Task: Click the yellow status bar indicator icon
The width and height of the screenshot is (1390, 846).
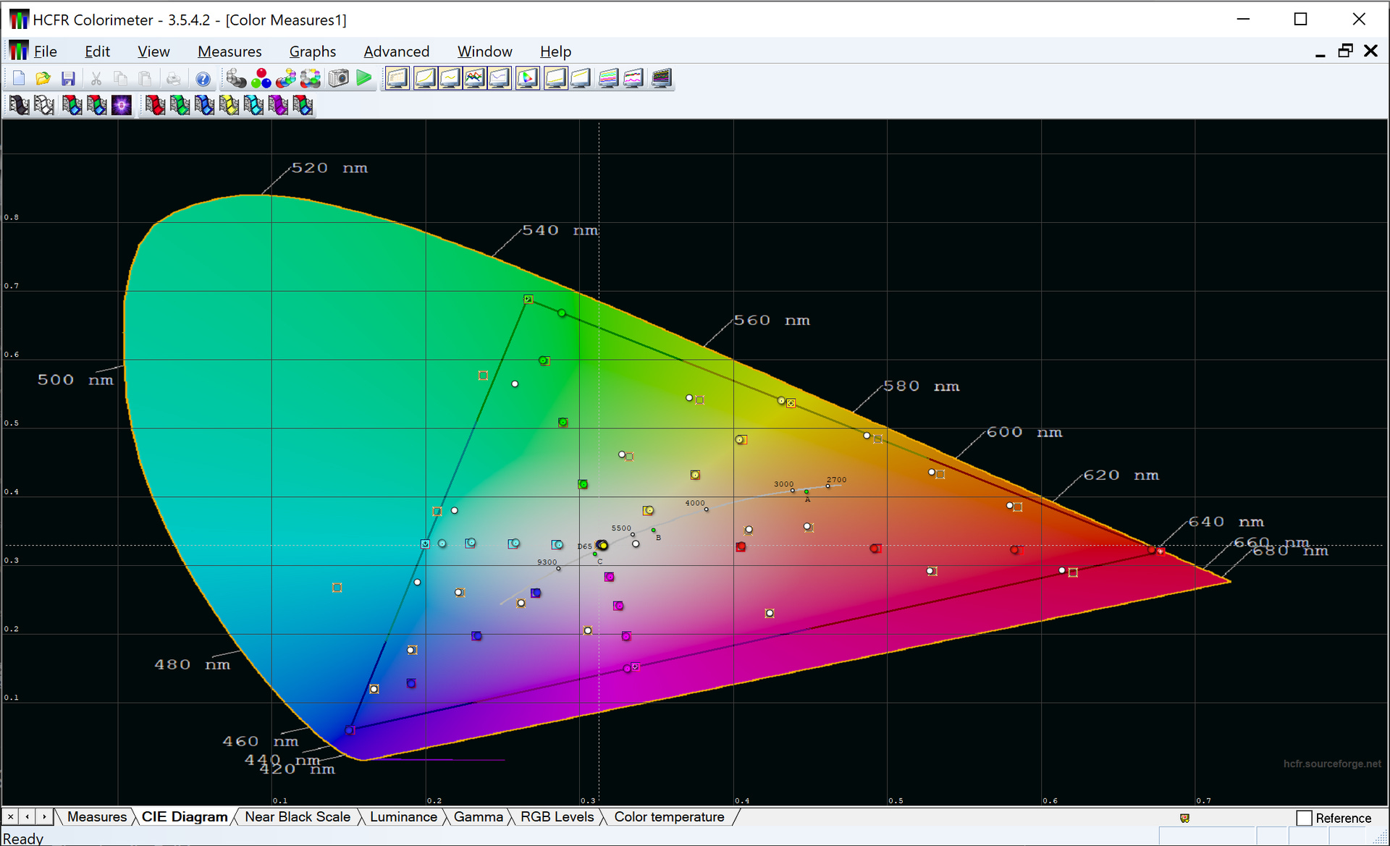Action: click(x=1184, y=818)
